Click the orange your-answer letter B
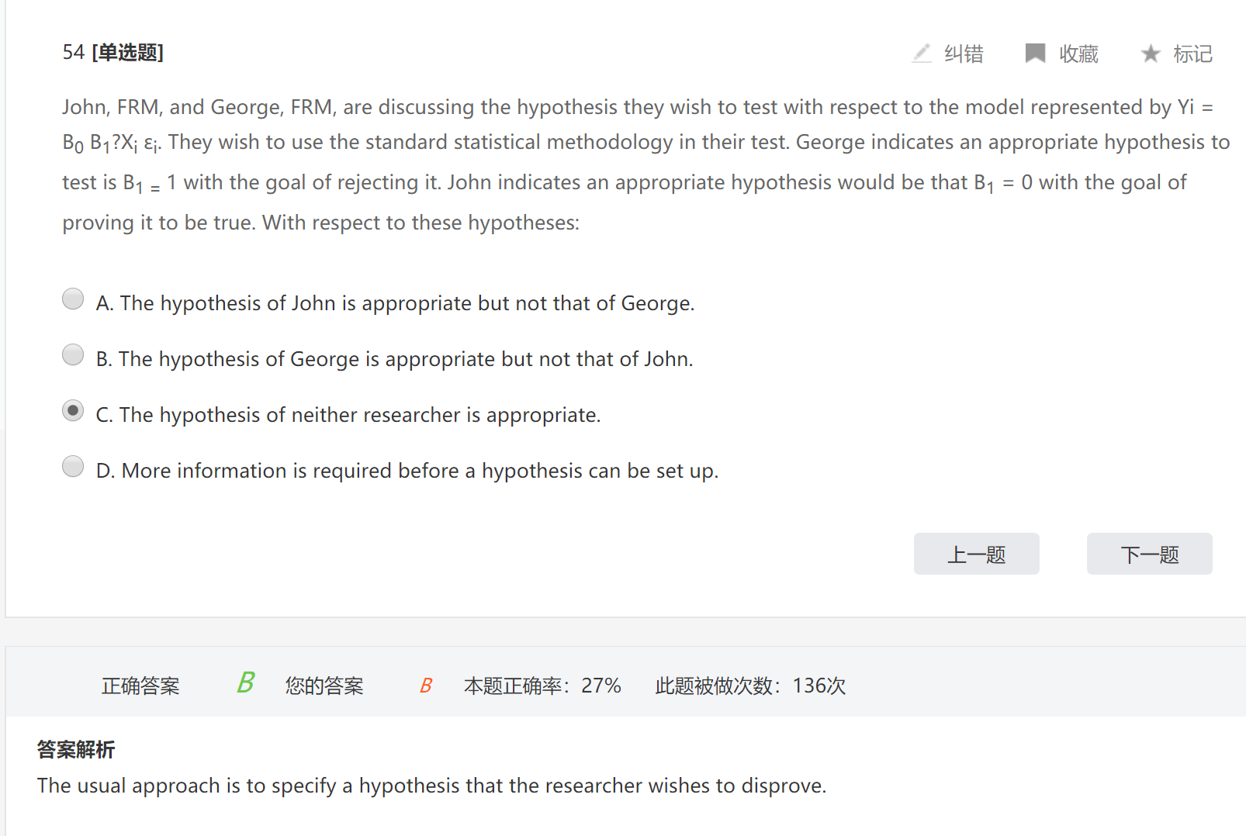The image size is (1246, 836). (x=425, y=686)
